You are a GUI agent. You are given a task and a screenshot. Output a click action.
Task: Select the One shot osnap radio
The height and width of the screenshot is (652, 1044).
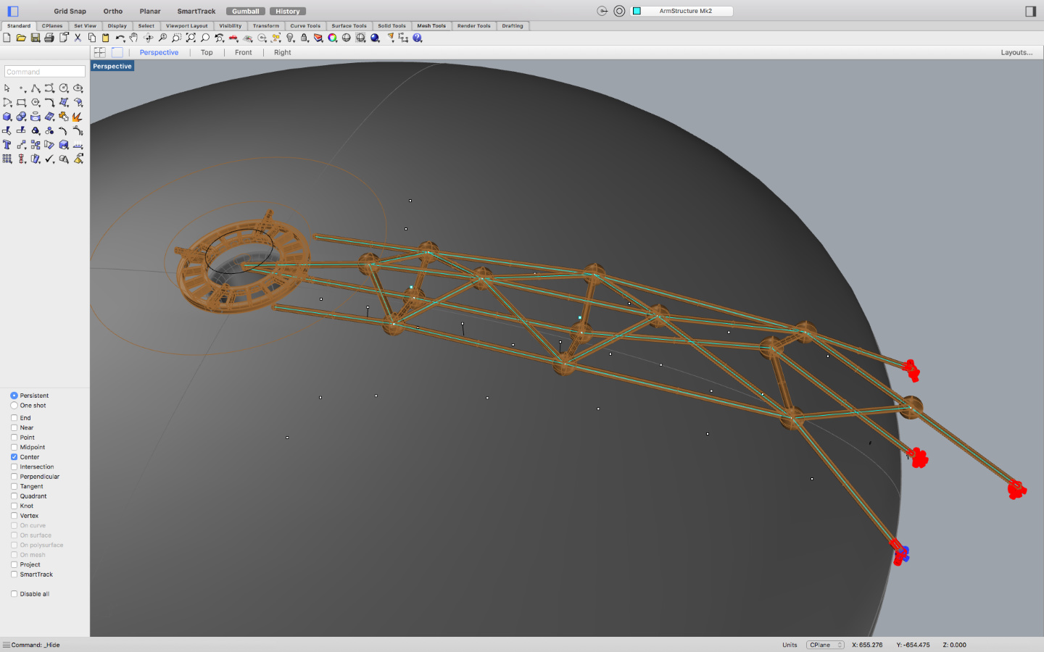pyautogui.click(x=14, y=406)
